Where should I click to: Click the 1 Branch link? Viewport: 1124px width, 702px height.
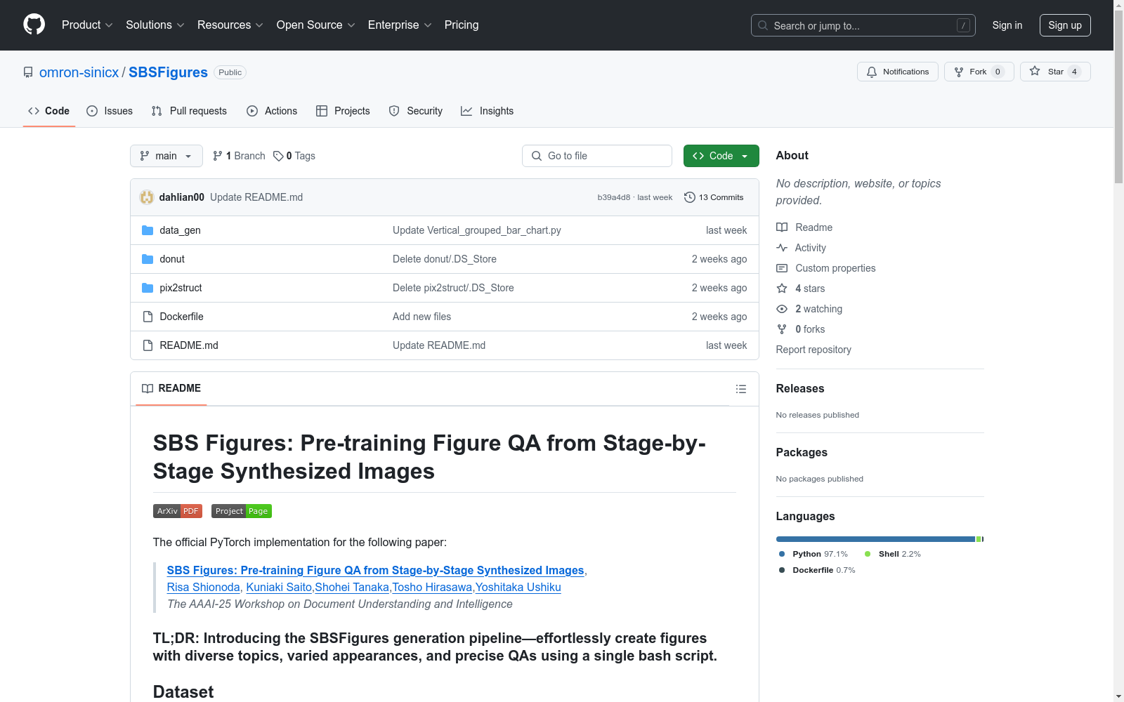[239, 156]
